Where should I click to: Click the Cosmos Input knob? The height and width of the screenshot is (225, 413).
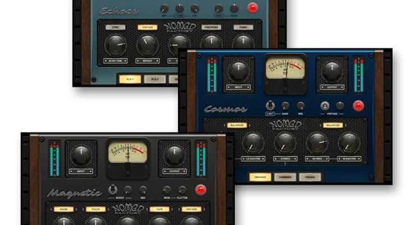click(238, 71)
